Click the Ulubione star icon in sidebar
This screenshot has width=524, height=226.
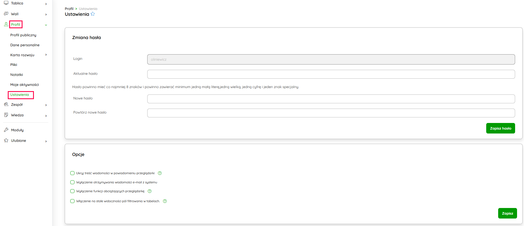click(x=6, y=140)
